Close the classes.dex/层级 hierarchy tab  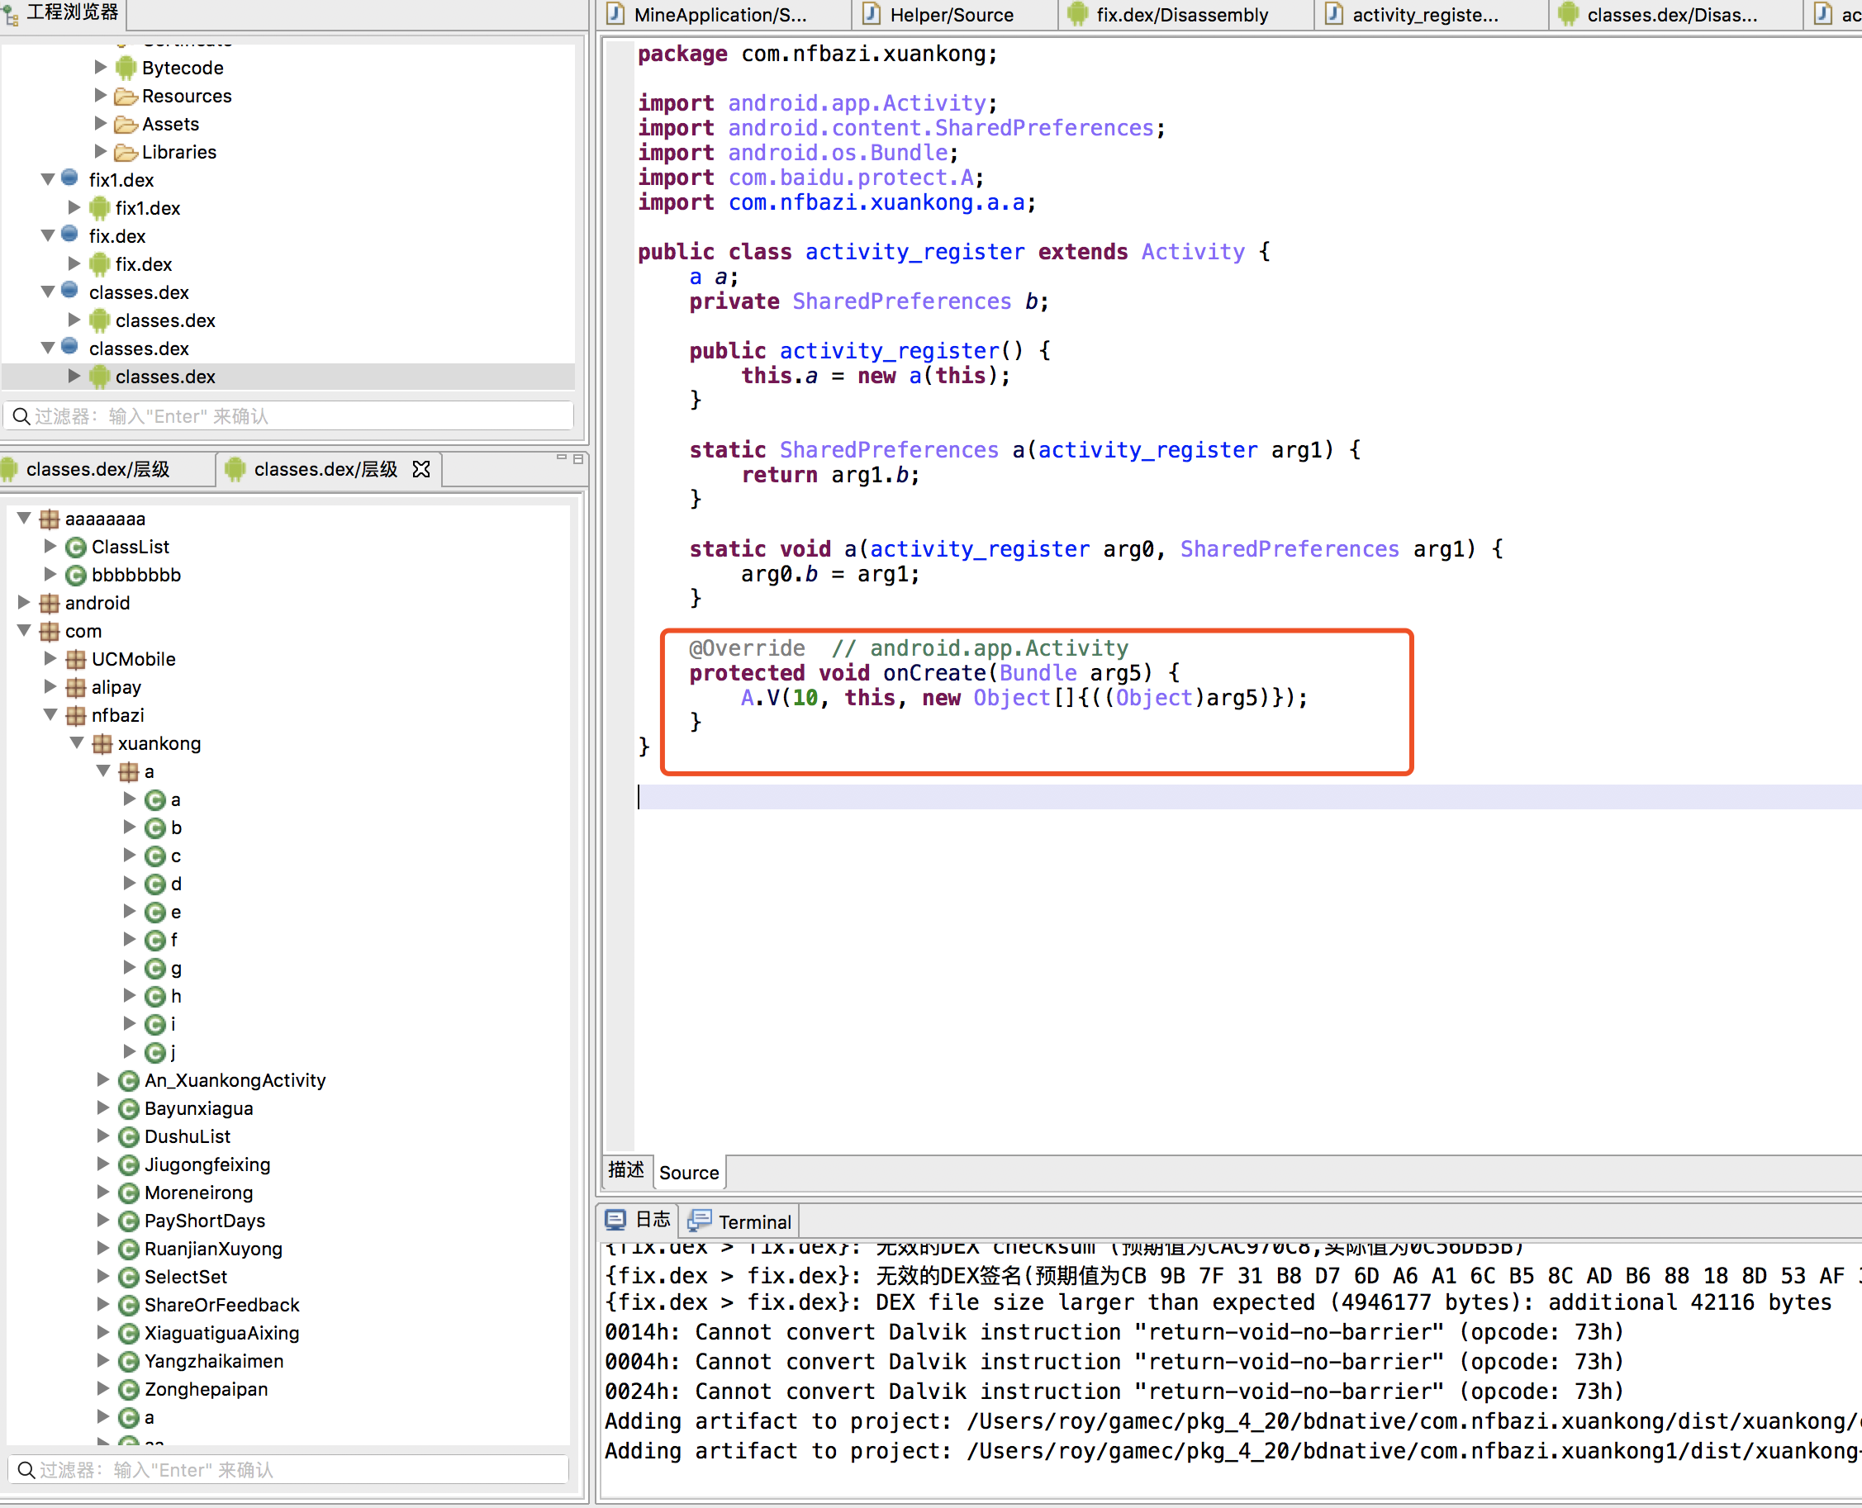pyautogui.click(x=421, y=470)
